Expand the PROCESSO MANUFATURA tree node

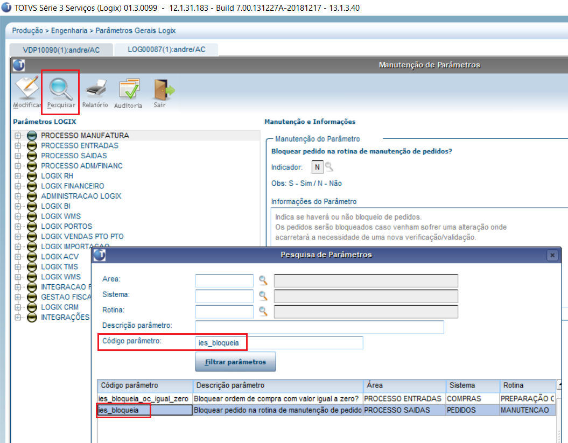click(x=17, y=136)
